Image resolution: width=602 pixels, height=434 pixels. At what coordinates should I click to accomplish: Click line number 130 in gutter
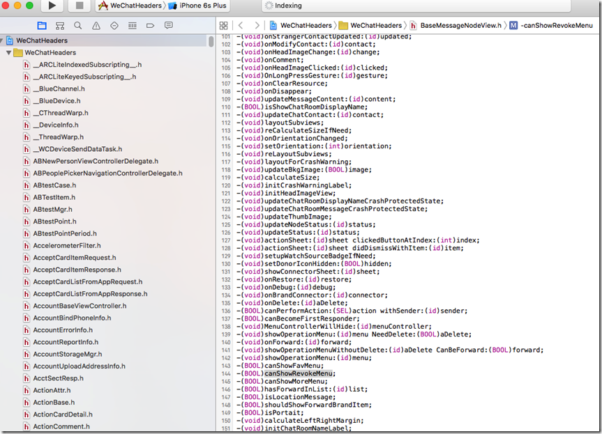point(226,264)
